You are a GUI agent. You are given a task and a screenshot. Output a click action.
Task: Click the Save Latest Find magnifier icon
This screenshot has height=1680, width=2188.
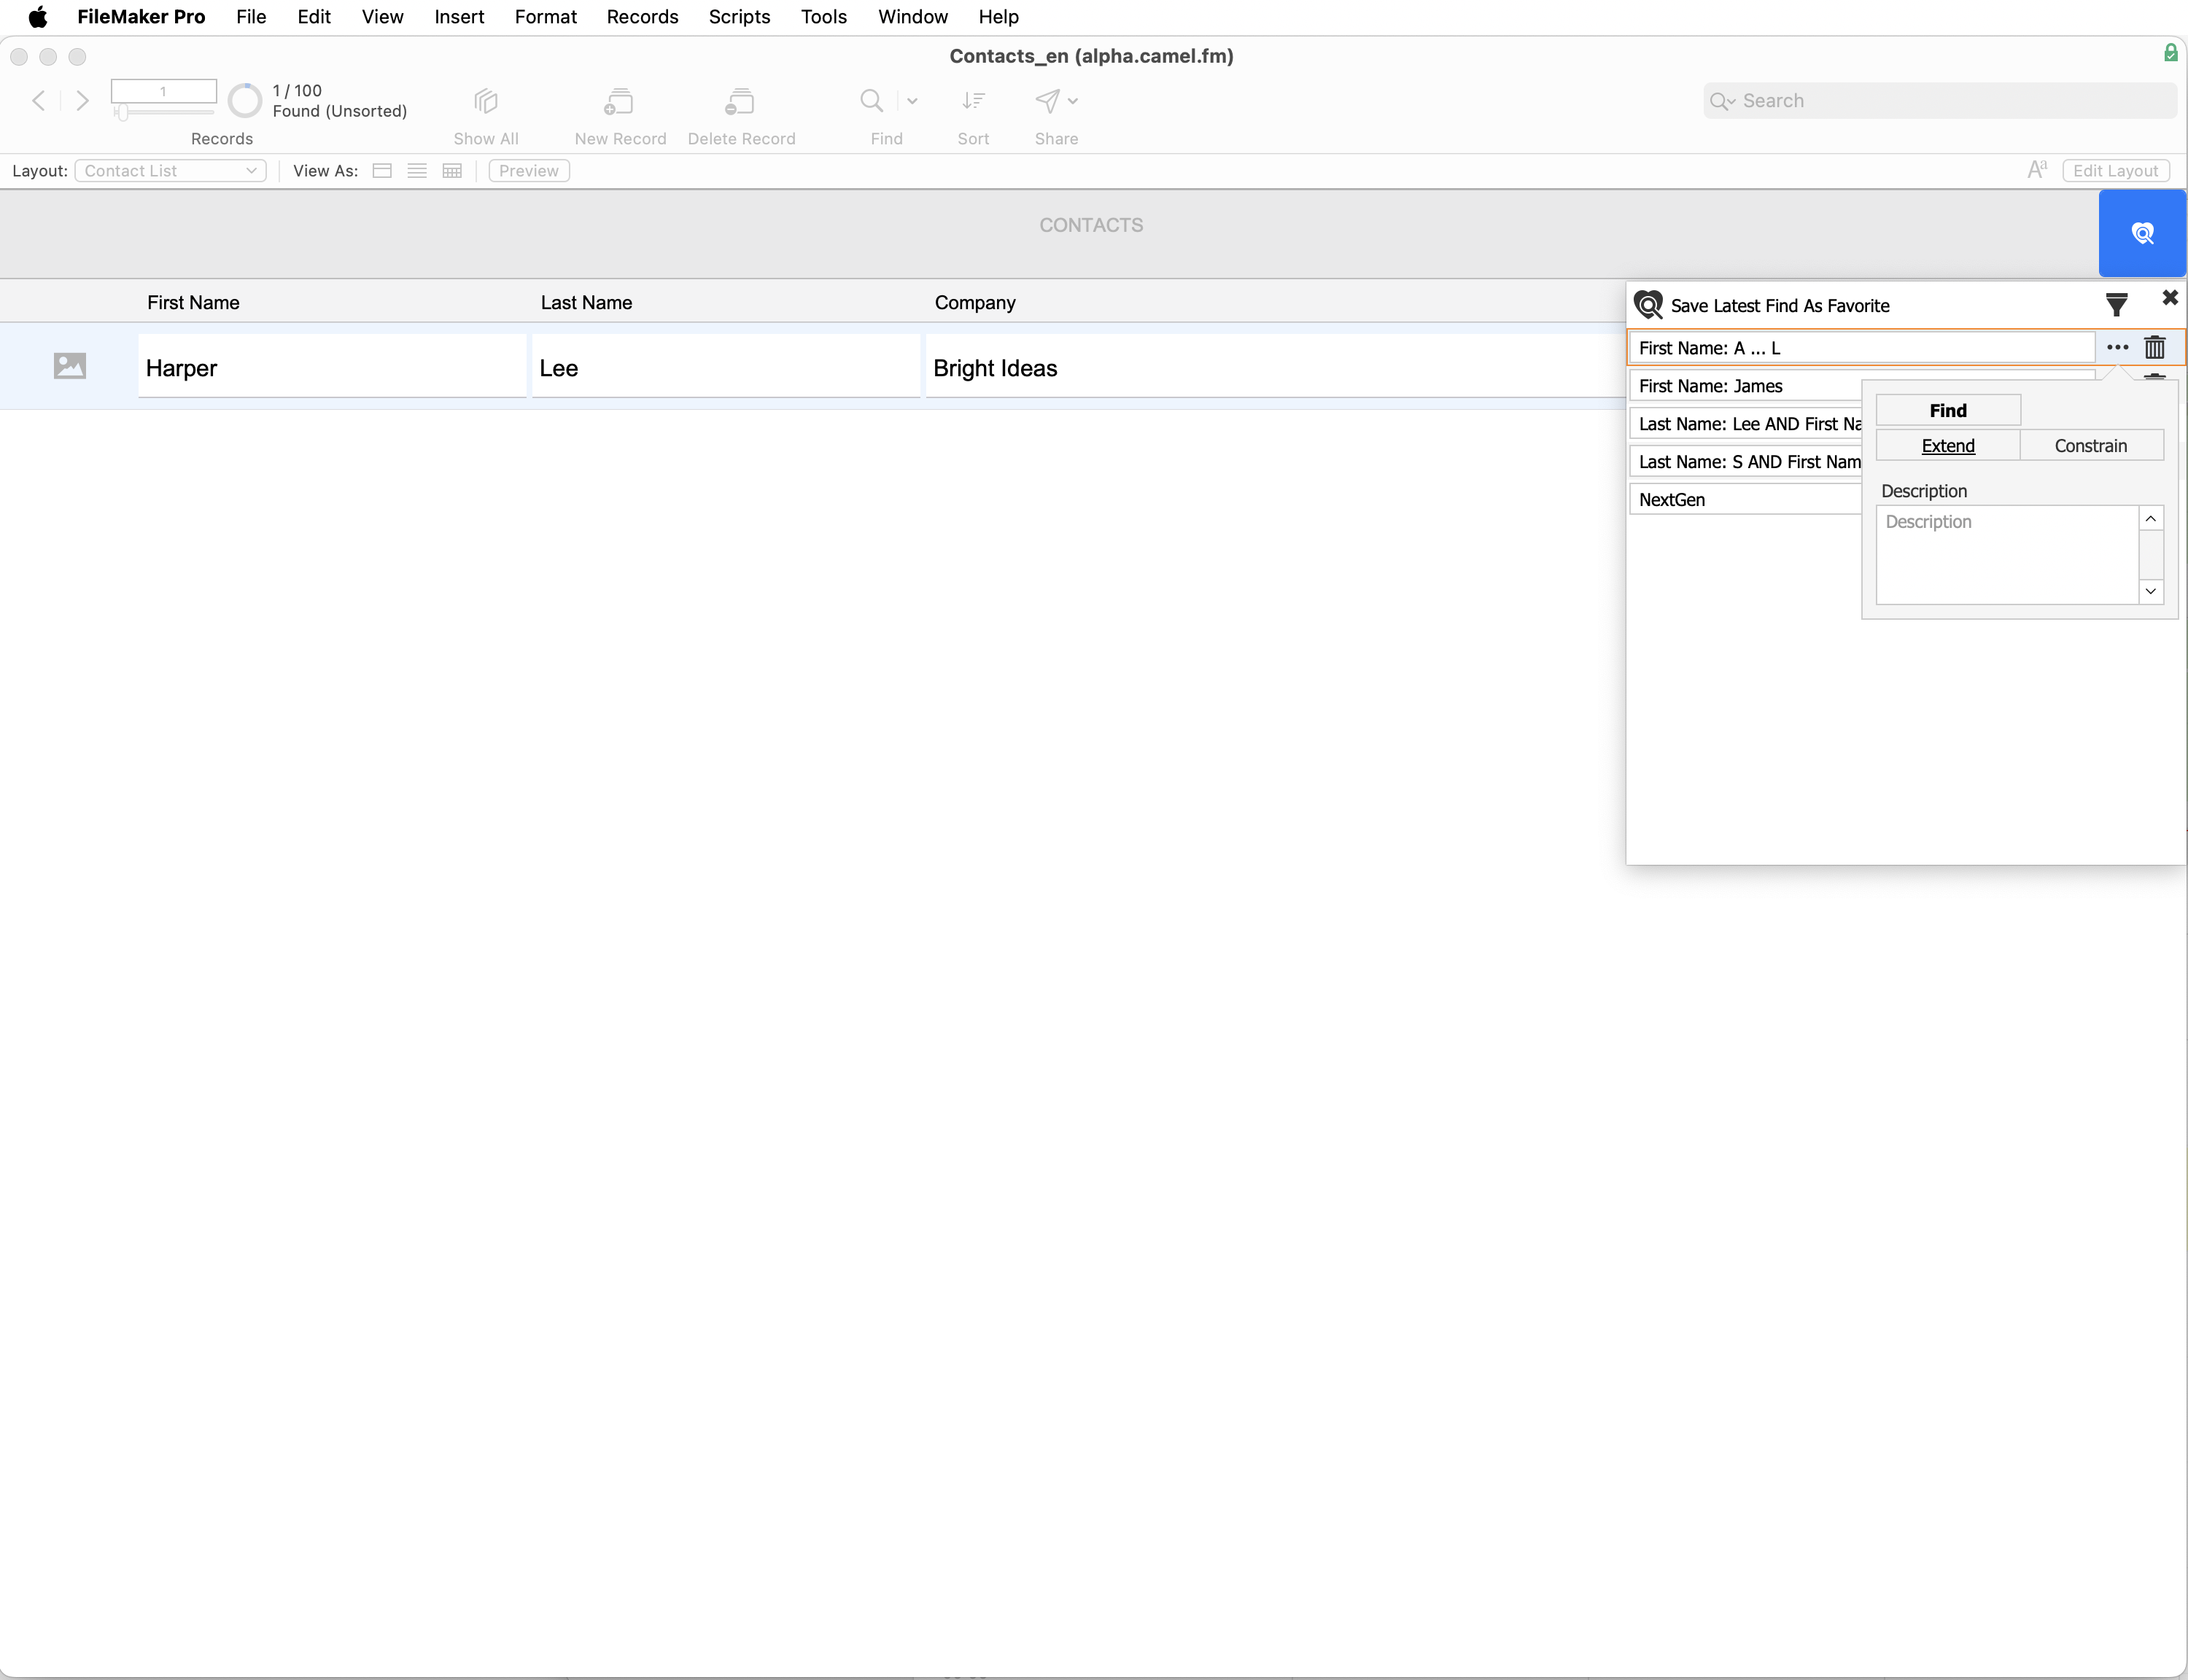1648,305
